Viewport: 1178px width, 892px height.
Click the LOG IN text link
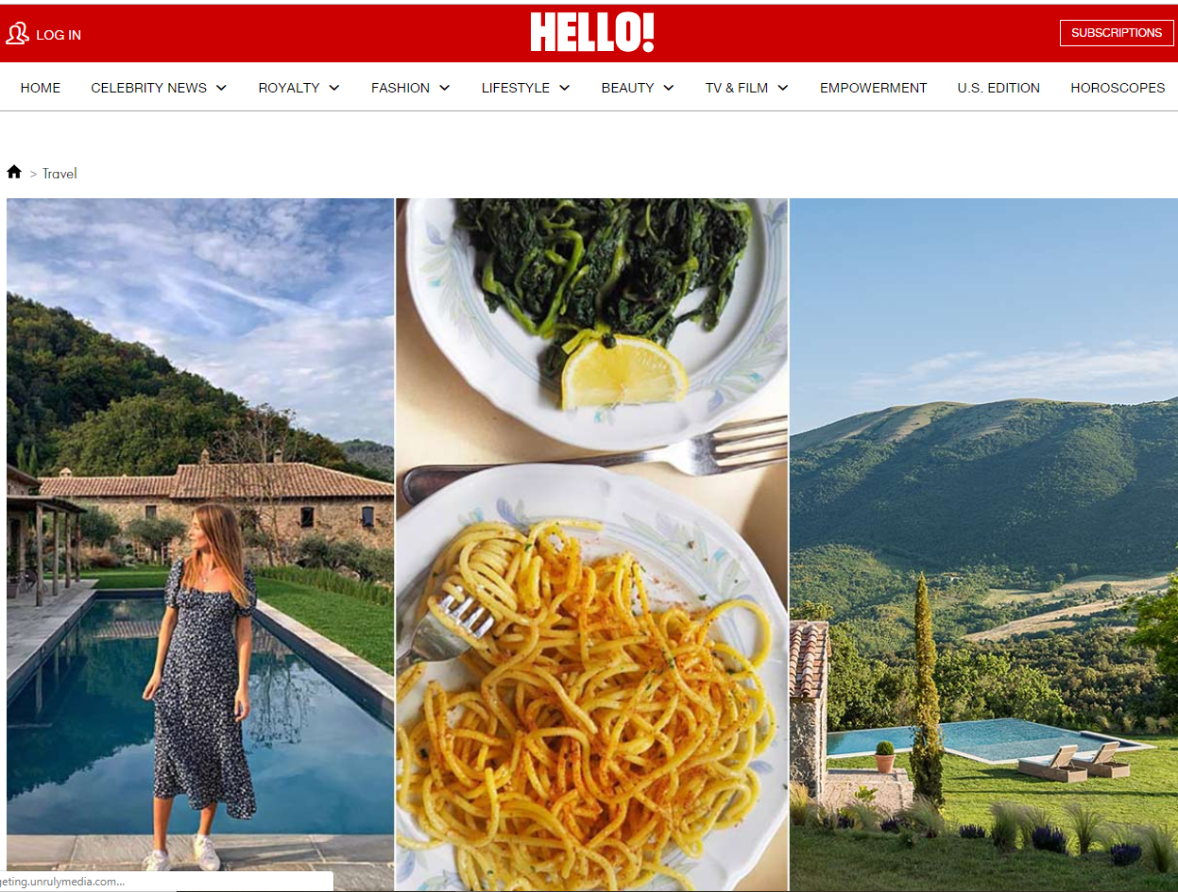click(59, 35)
